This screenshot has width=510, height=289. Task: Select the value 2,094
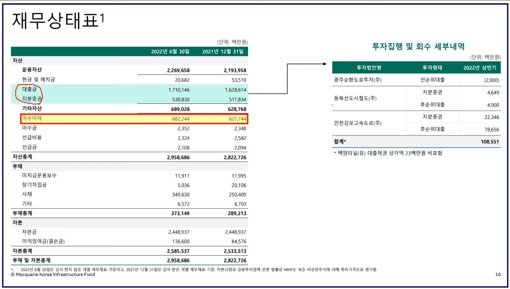(x=240, y=148)
